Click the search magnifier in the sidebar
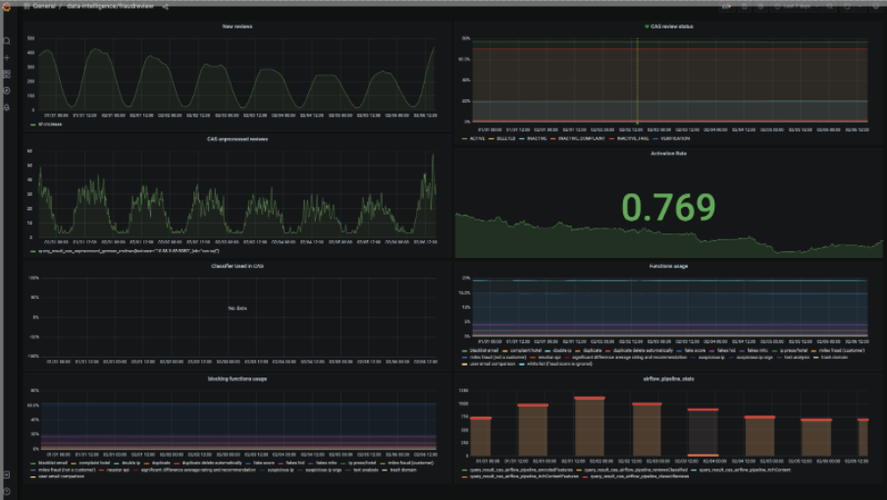The height and width of the screenshot is (500, 887). [7, 40]
